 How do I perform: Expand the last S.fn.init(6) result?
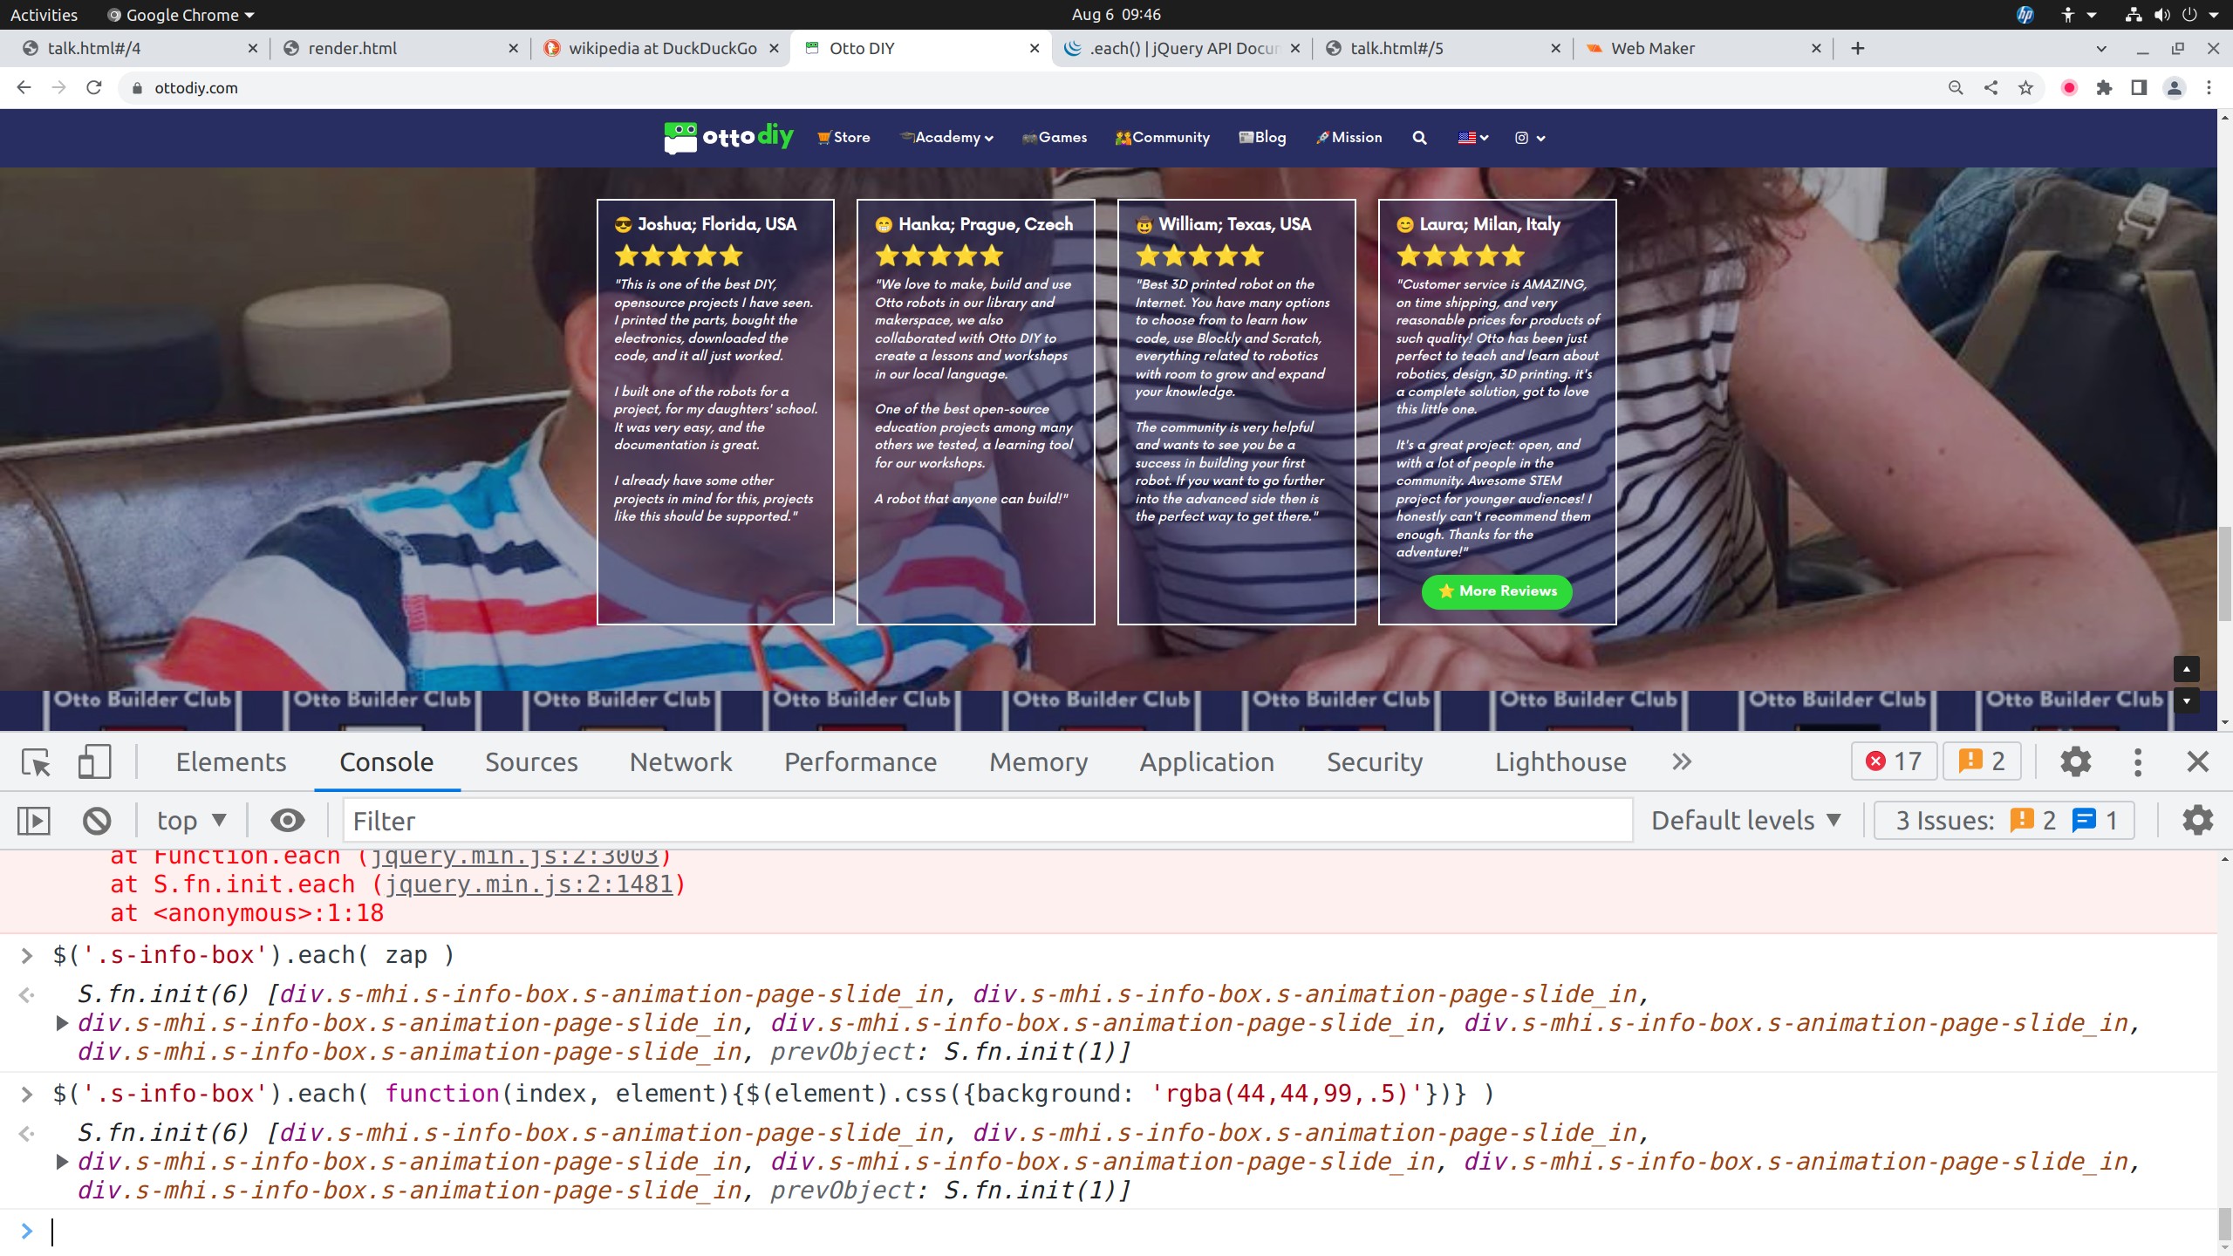coord(62,1162)
